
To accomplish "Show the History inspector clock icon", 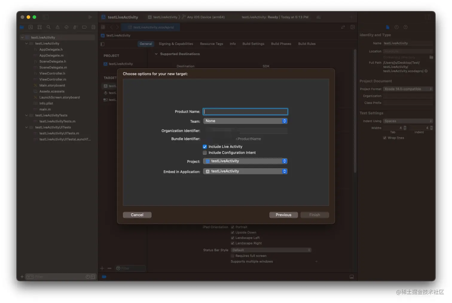I will (396, 27).
